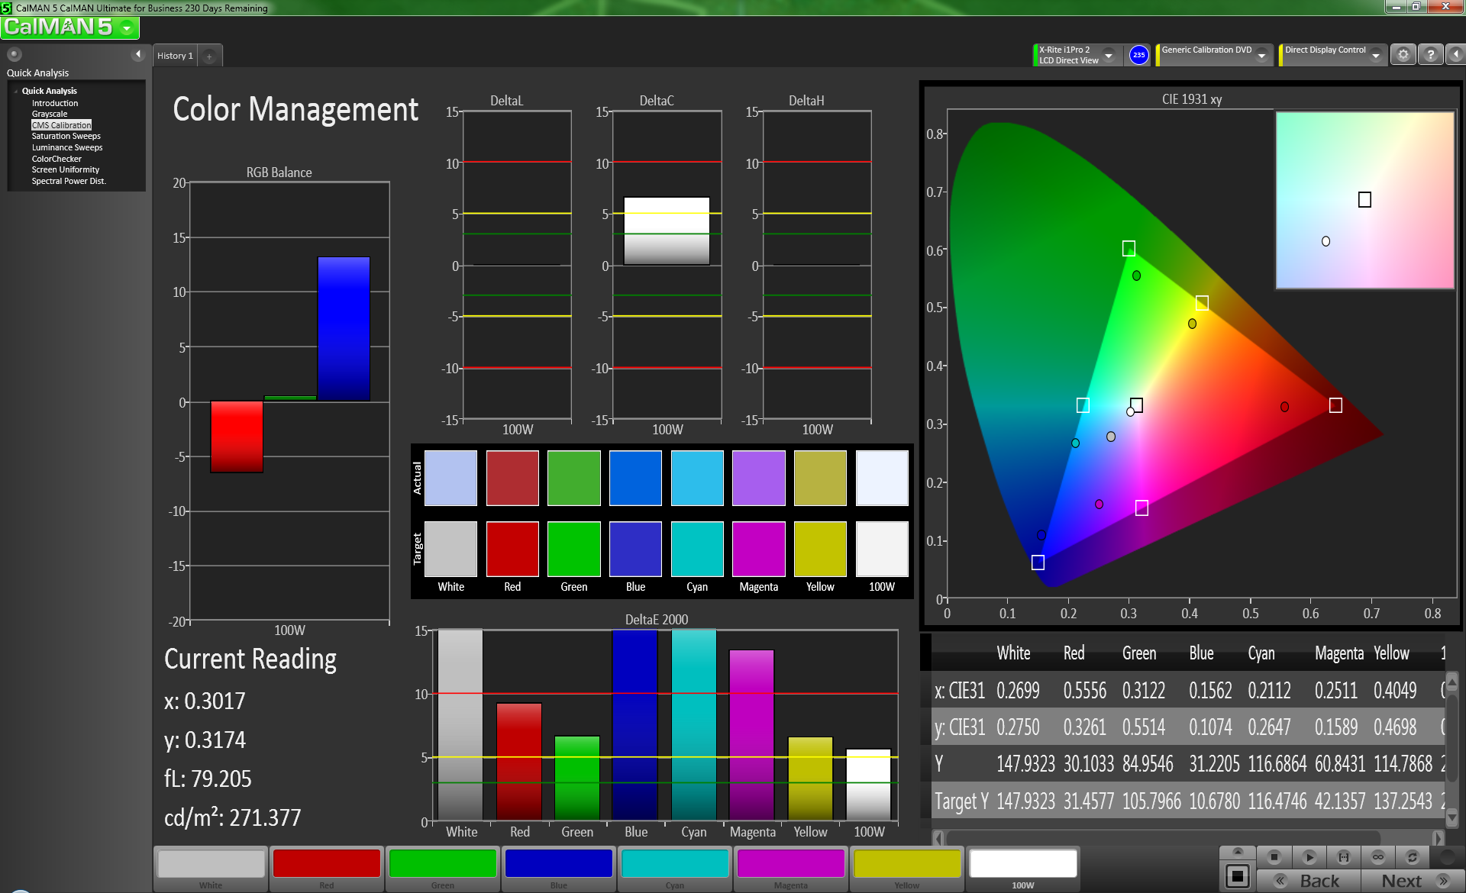Click the refresh reading icon
This screenshot has height=893, width=1466.
pos(1412,856)
